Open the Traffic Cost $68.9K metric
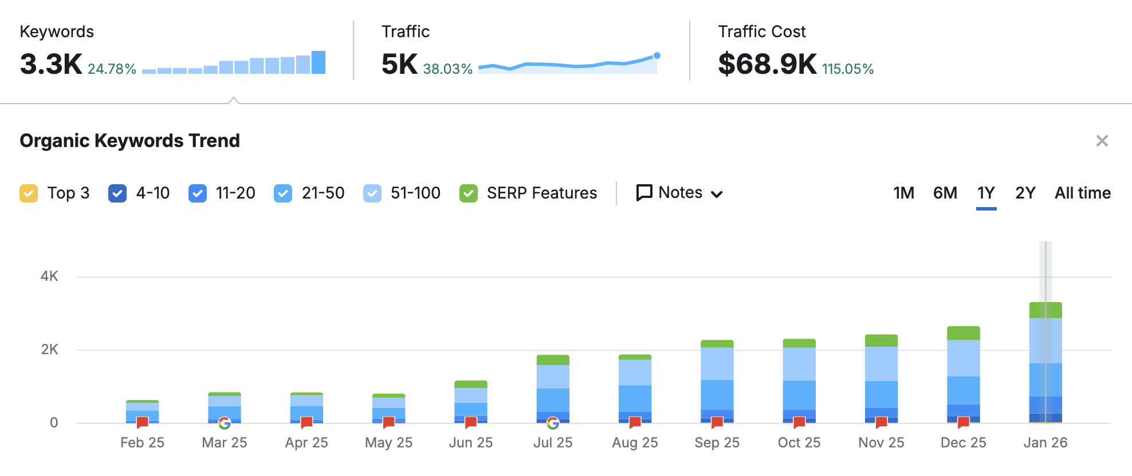 click(x=767, y=64)
